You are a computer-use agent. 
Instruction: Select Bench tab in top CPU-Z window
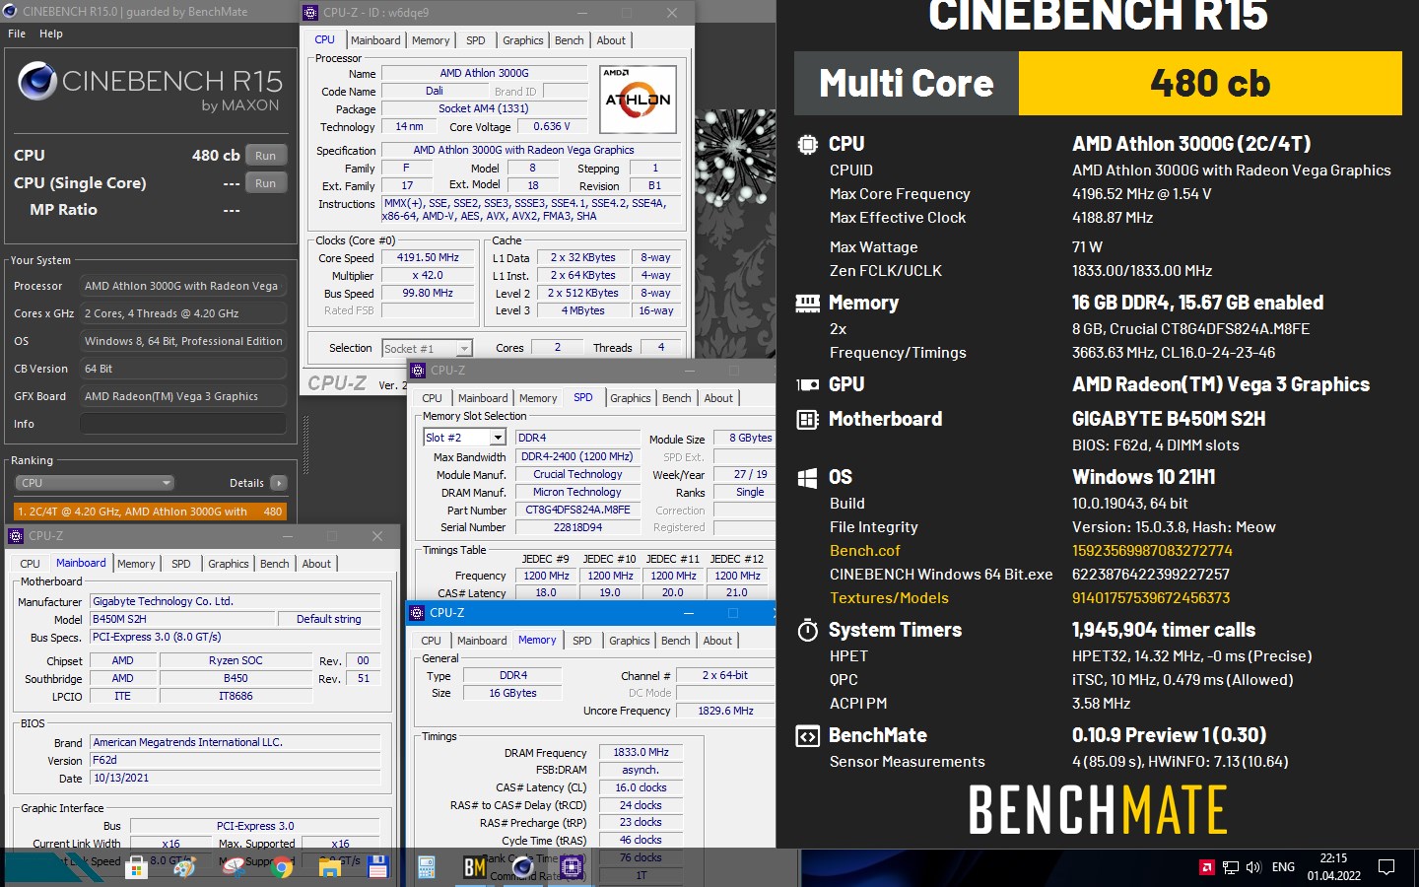point(570,40)
